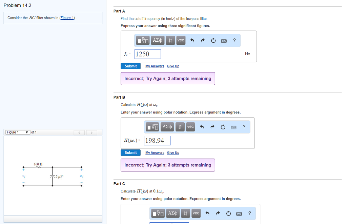Open help question mark in Part B

click(244, 127)
